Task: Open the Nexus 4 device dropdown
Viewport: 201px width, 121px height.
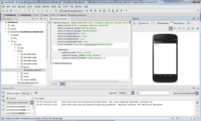Action: tap(144, 23)
